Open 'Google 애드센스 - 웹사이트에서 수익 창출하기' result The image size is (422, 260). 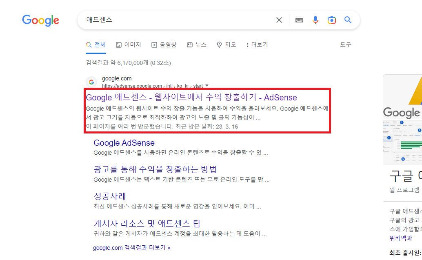click(191, 98)
